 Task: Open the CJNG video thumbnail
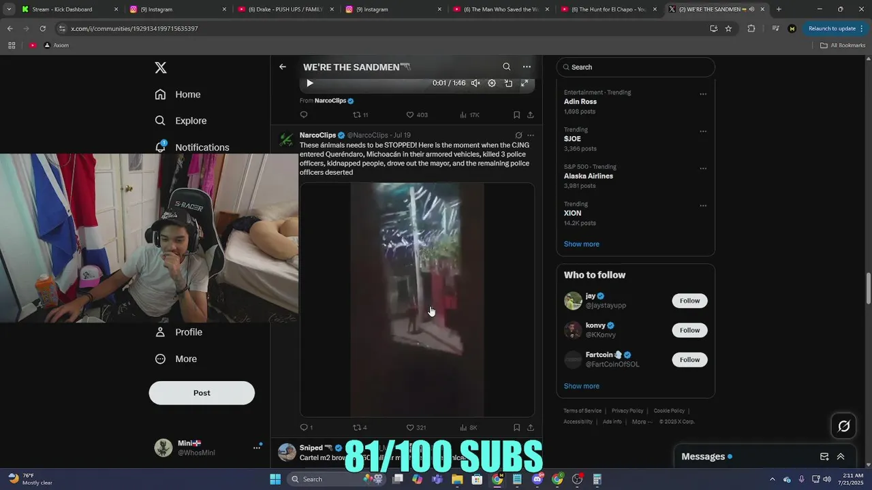coord(417,299)
